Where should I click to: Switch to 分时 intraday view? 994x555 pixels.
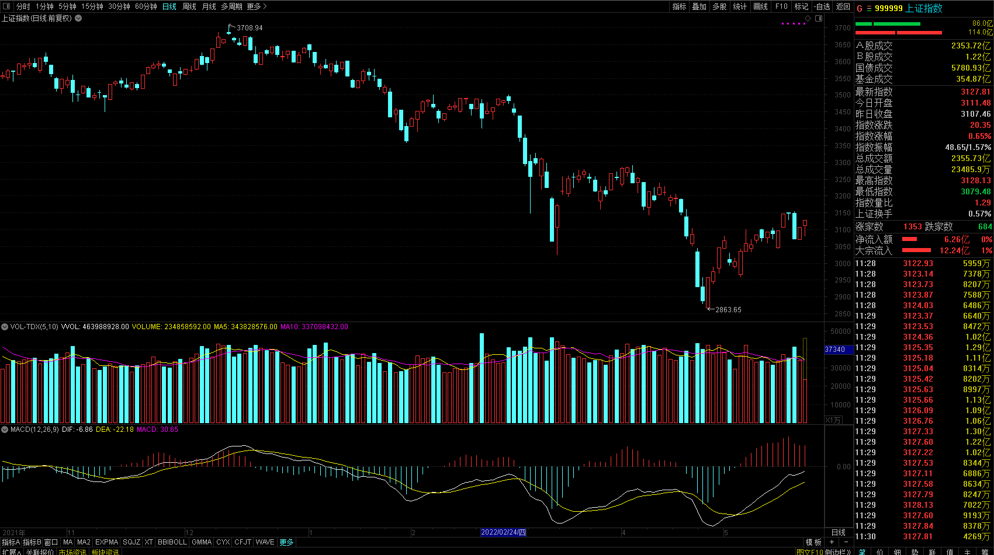23,6
